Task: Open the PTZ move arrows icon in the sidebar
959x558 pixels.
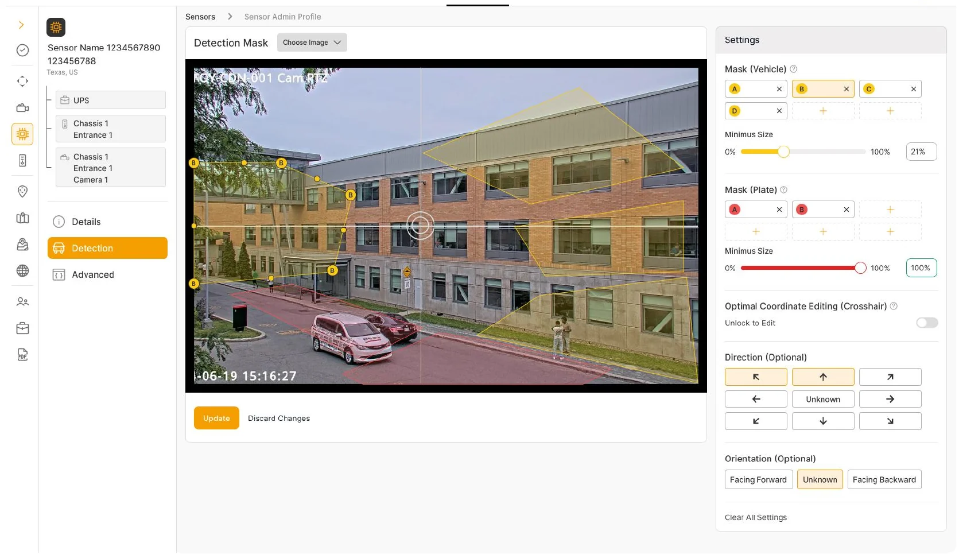Action: point(22,81)
